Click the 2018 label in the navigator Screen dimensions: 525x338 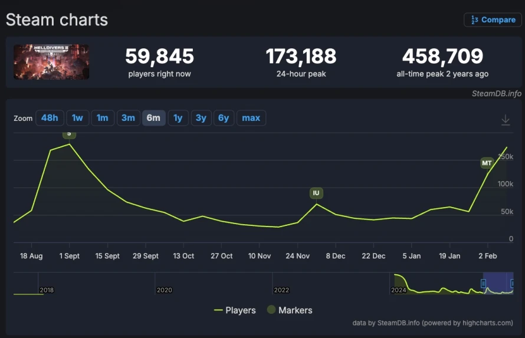pyautogui.click(x=47, y=290)
